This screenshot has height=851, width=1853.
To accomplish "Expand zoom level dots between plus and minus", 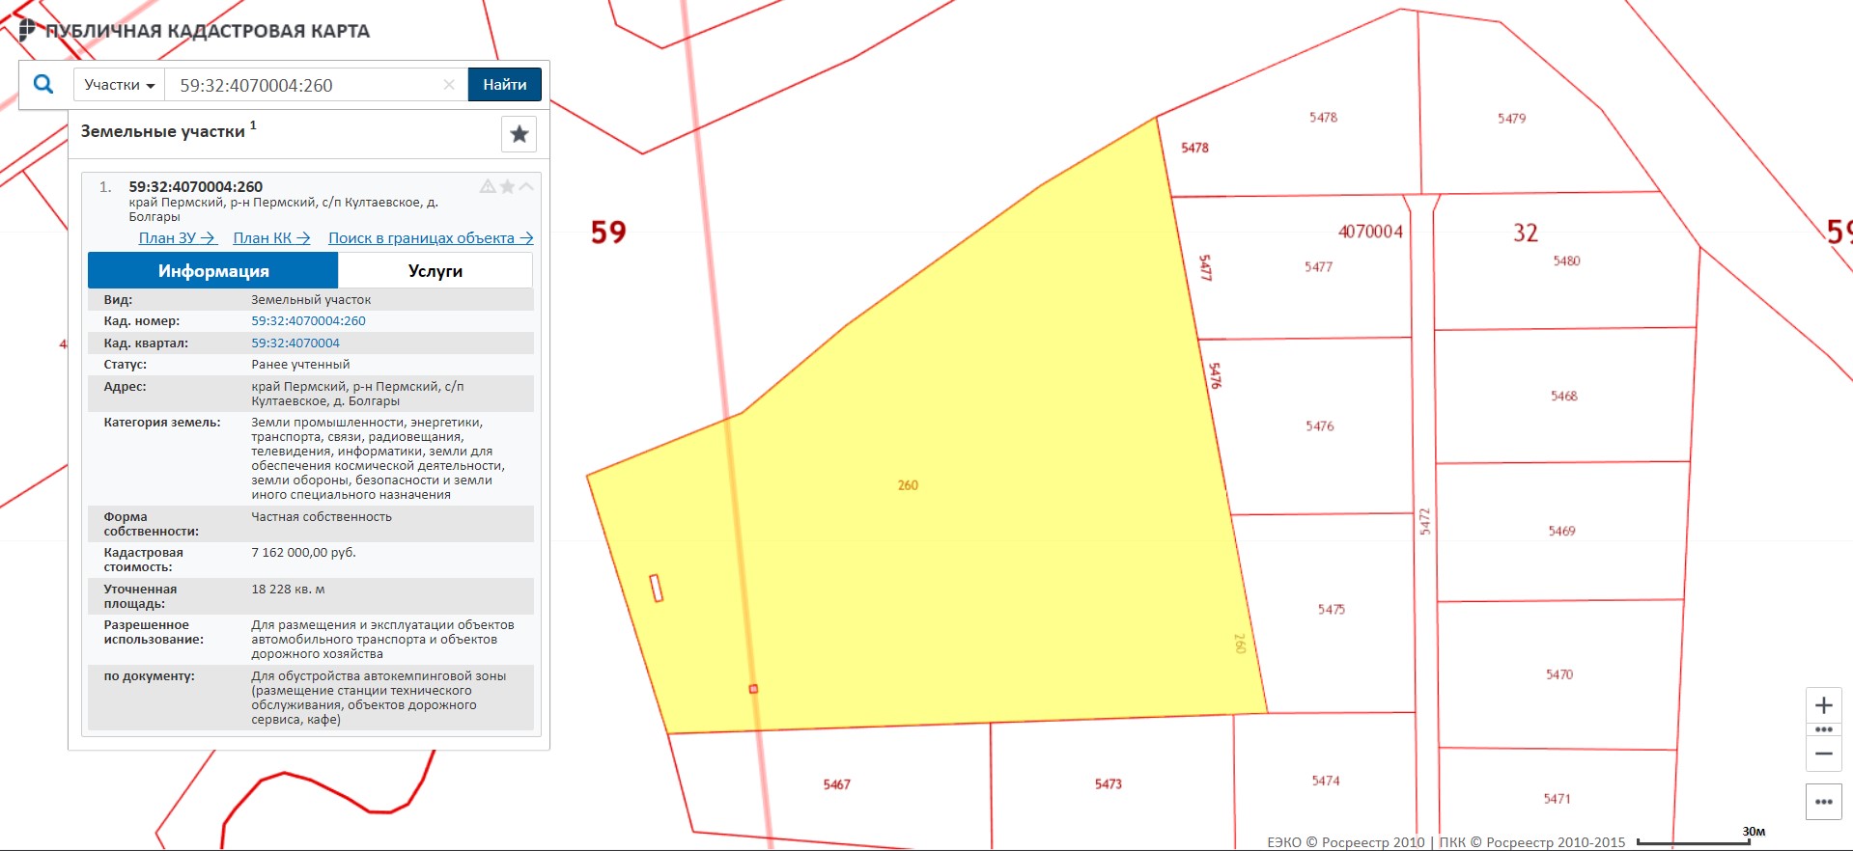I will [1823, 729].
